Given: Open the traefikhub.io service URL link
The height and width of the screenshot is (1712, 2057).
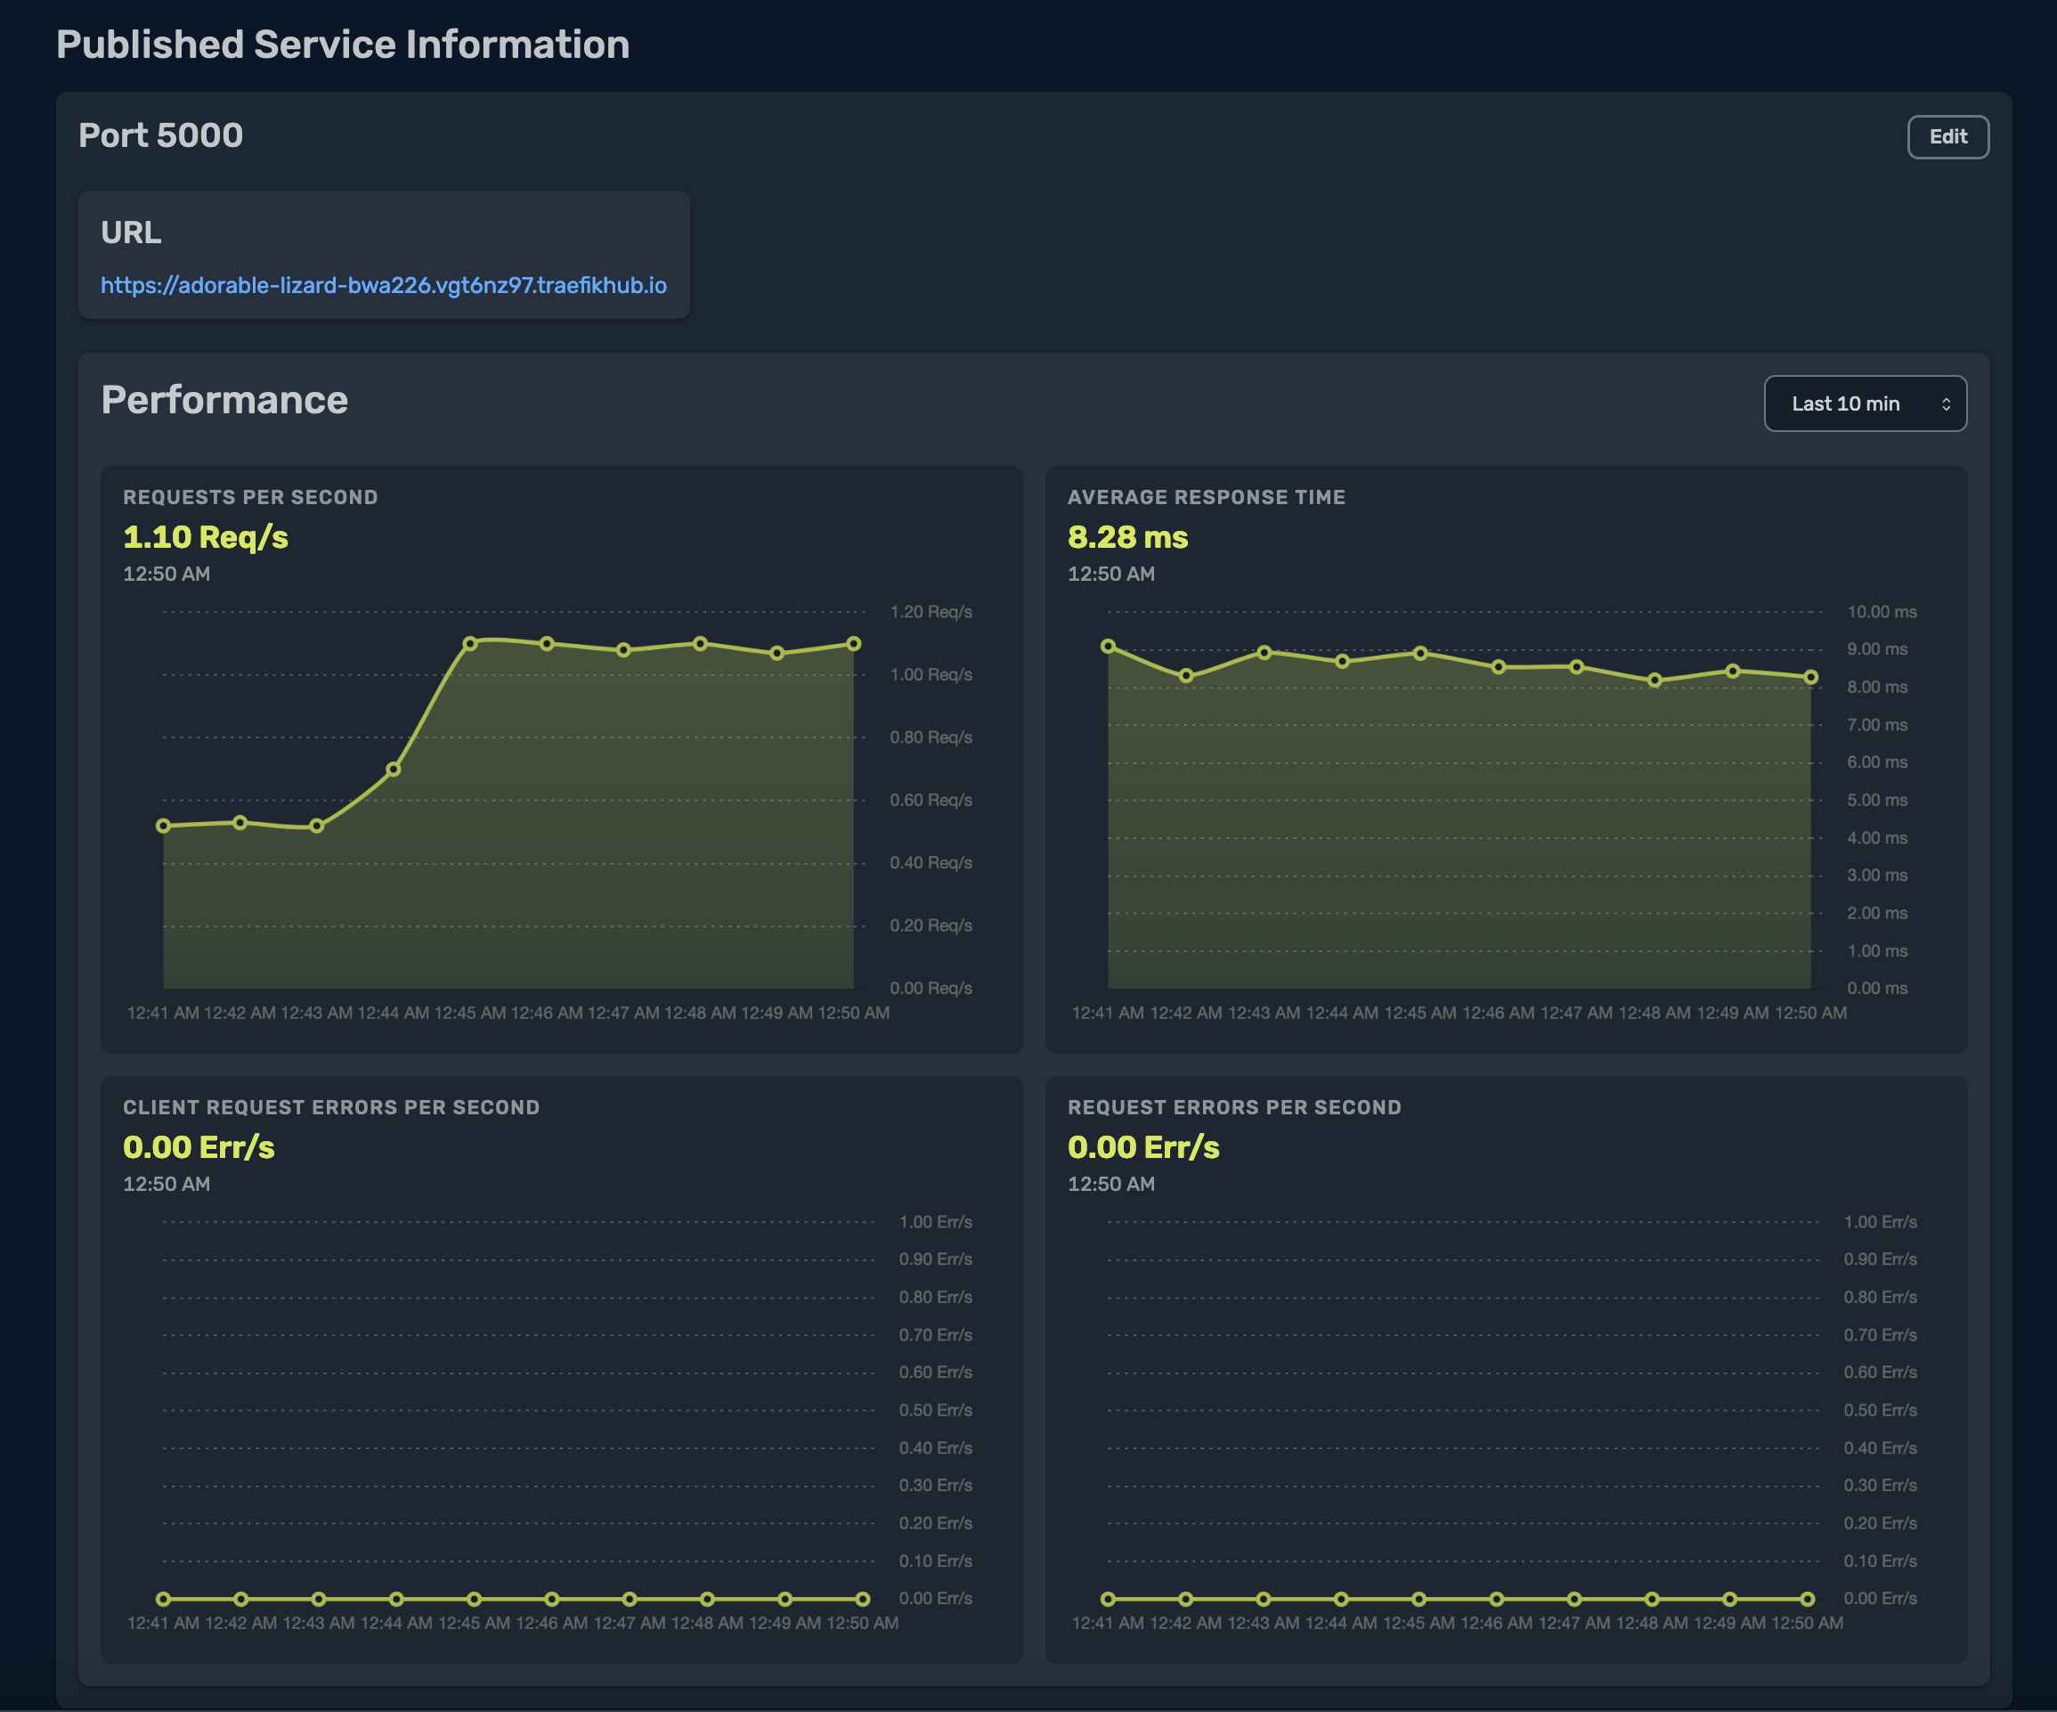Looking at the screenshot, I should [x=383, y=285].
